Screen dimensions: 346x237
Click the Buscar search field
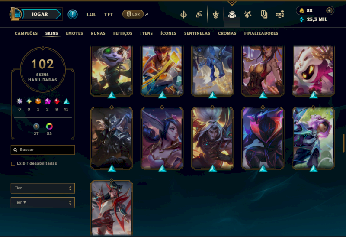coord(43,150)
